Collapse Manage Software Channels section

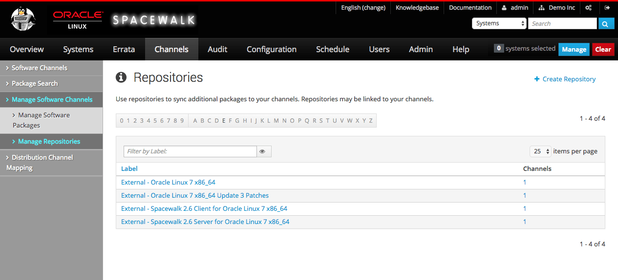pyautogui.click(x=51, y=99)
